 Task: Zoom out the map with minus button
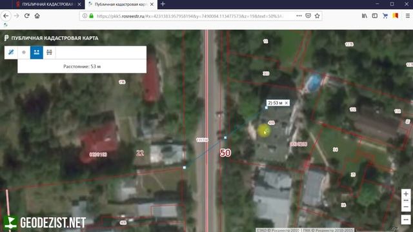[406, 206]
